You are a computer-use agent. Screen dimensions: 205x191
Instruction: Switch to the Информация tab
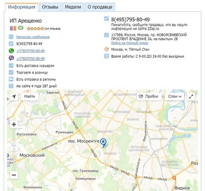click(21, 7)
